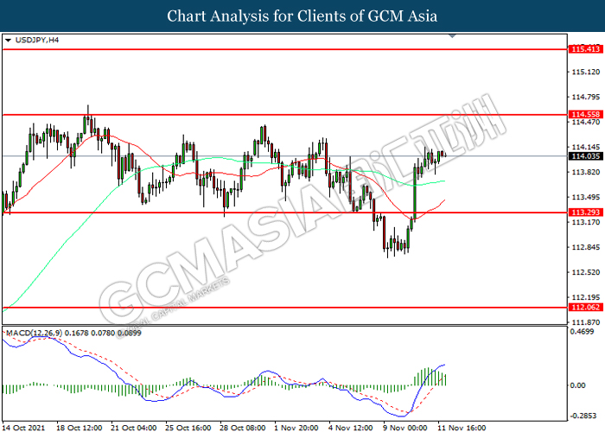Click the 111.870 price scale value
605x432 pixels.
pyautogui.click(x=586, y=323)
